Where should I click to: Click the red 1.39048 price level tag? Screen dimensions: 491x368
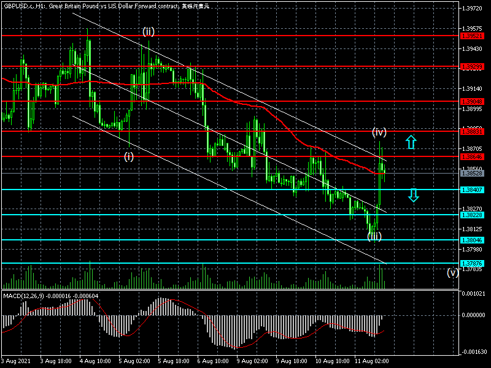coord(472,101)
